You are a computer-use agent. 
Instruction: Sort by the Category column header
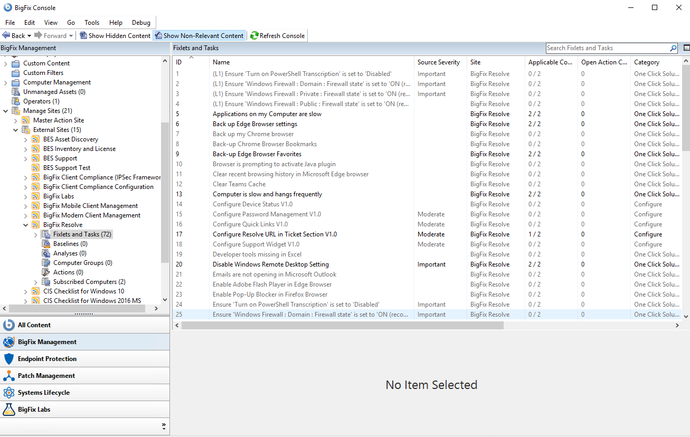point(656,62)
